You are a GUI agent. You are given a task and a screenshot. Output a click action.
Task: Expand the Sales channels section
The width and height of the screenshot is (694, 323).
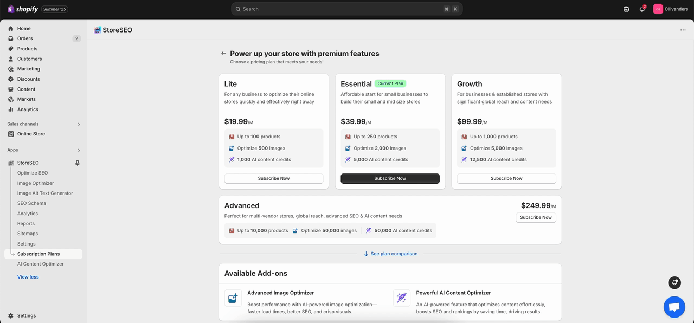(79, 124)
